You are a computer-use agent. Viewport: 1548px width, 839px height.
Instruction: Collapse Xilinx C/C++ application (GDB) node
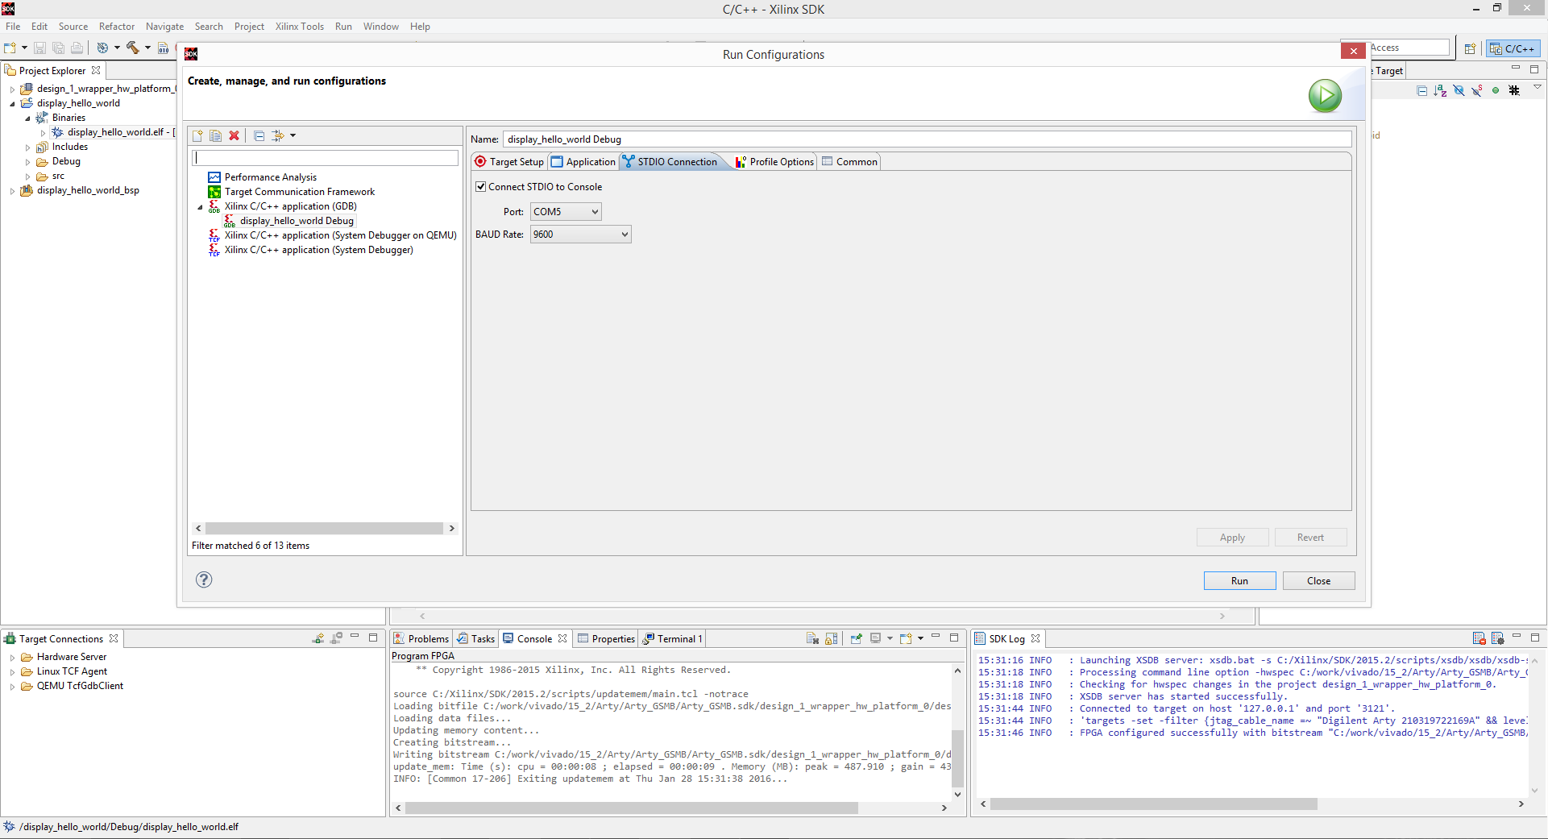[201, 207]
